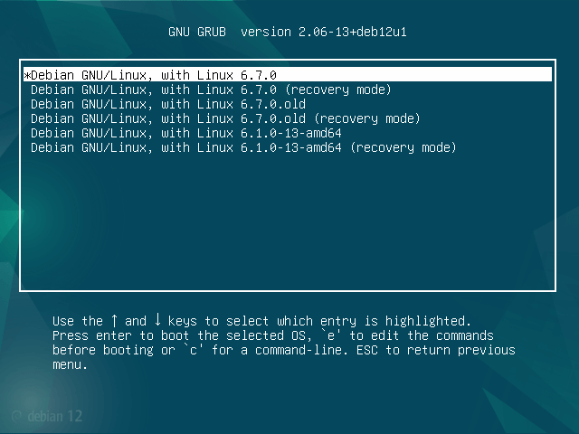The height and width of the screenshot is (434, 579).
Task: Click the `c' command-line key hint
Action: (194, 350)
